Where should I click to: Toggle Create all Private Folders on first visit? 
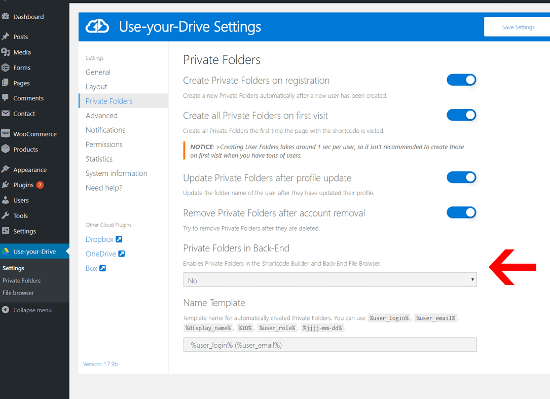(461, 115)
